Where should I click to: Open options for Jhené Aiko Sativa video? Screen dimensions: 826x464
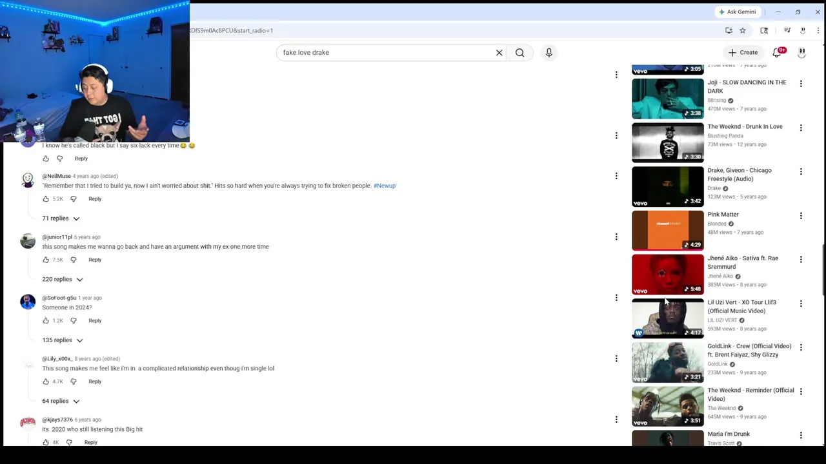coord(801,259)
